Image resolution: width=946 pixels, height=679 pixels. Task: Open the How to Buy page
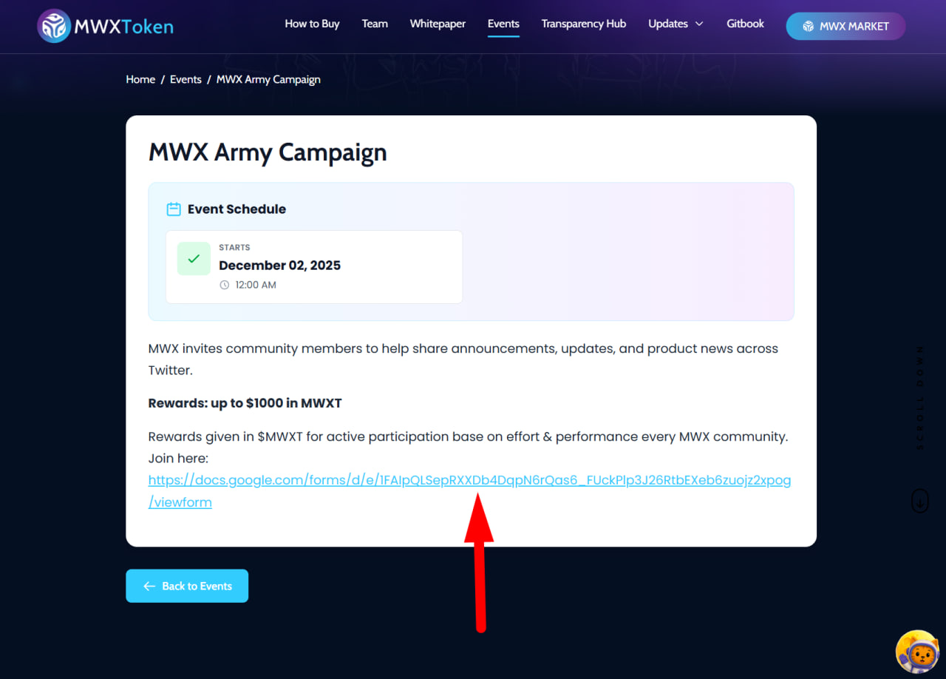(312, 24)
